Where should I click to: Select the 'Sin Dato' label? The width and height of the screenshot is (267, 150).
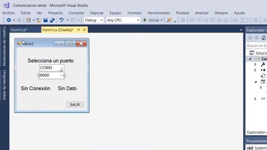pyautogui.click(x=67, y=88)
